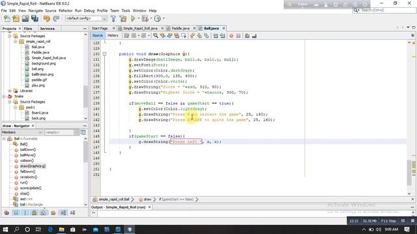The width and height of the screenshot is (417, 234).
Task: Toggle Sort by Source in Navigator
Action: point(72,213)
